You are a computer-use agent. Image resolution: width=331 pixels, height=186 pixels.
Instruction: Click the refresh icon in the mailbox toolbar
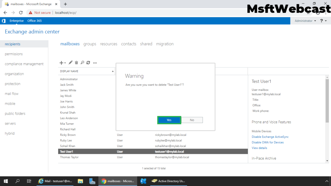tap(88, 63)
